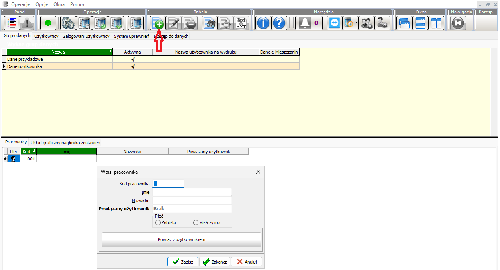The image size is (500, 270).
Task: Select the Kobieta radio button
Action: tap(158, 223)
